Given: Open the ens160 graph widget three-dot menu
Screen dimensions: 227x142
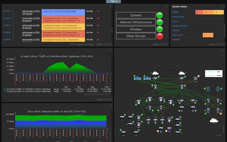Looking at the screenshot, I should click(110, 105).
